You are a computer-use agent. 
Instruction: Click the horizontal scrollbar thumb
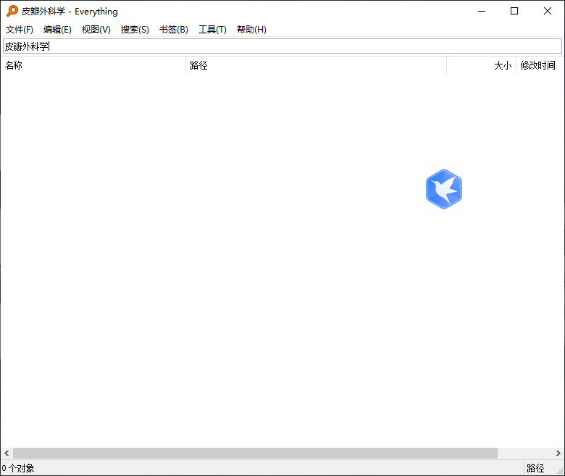click(x=255, y=454)
